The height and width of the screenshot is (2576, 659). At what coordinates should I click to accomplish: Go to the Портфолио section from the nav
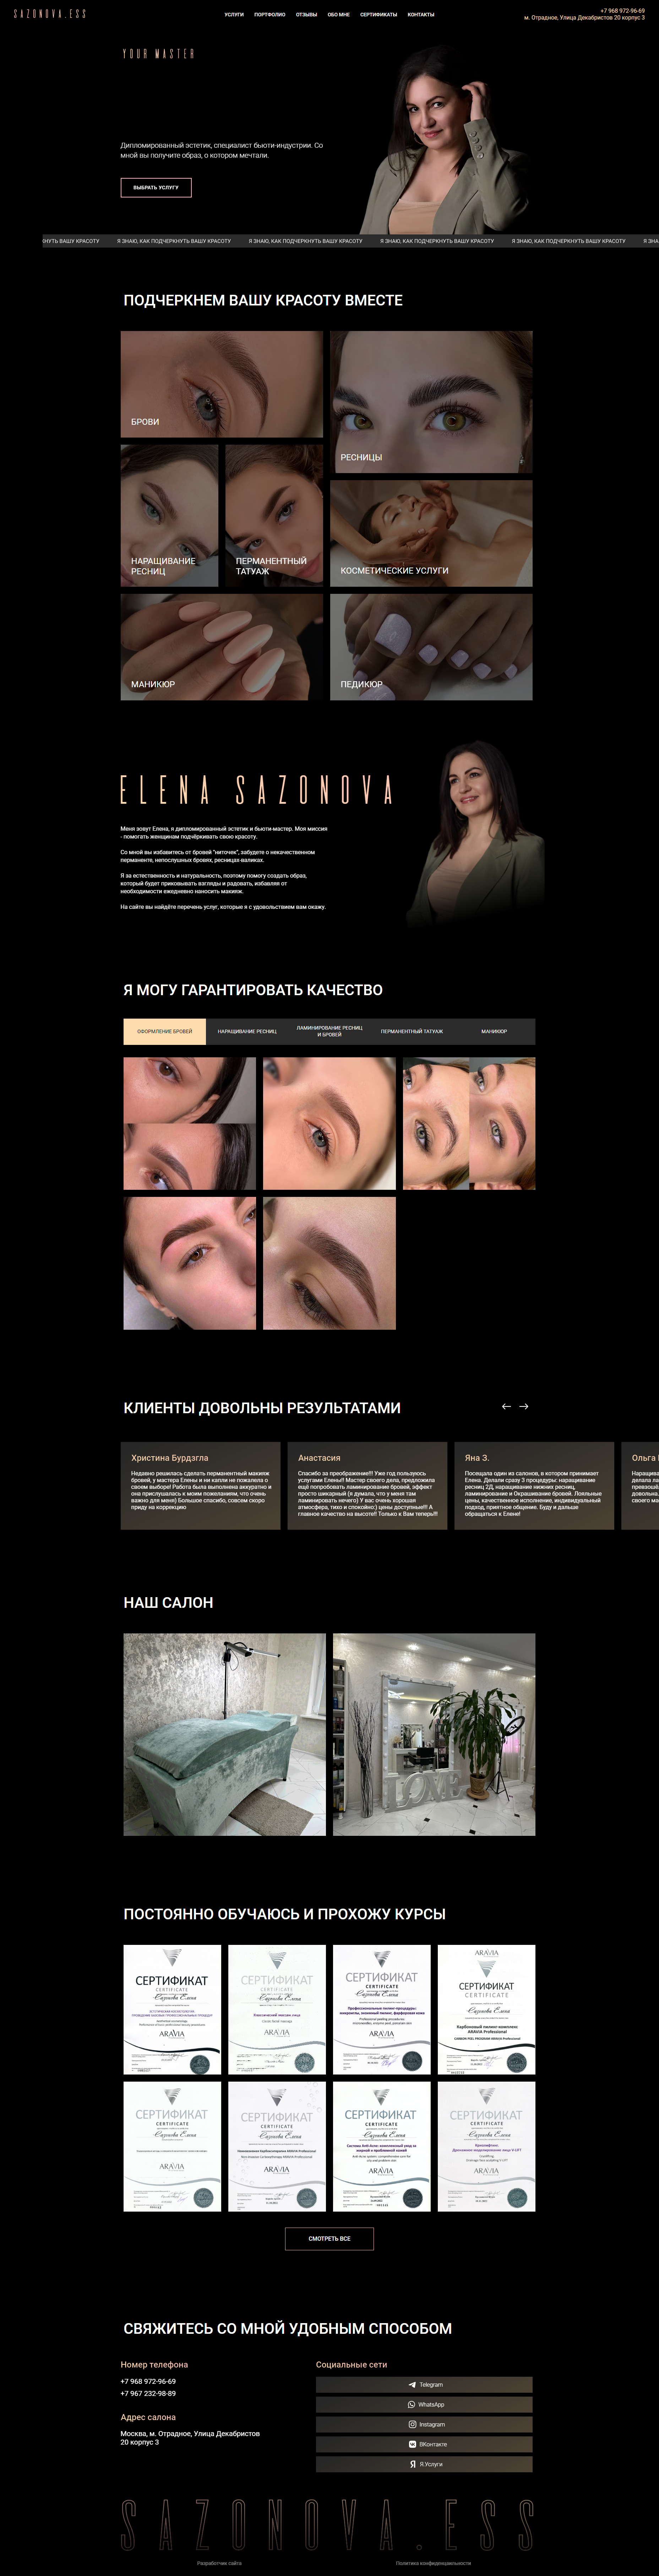(270, 15)
